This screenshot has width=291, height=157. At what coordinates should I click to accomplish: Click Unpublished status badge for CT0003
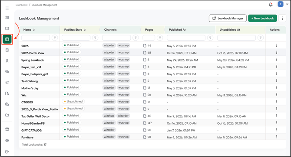coord(73,101)
